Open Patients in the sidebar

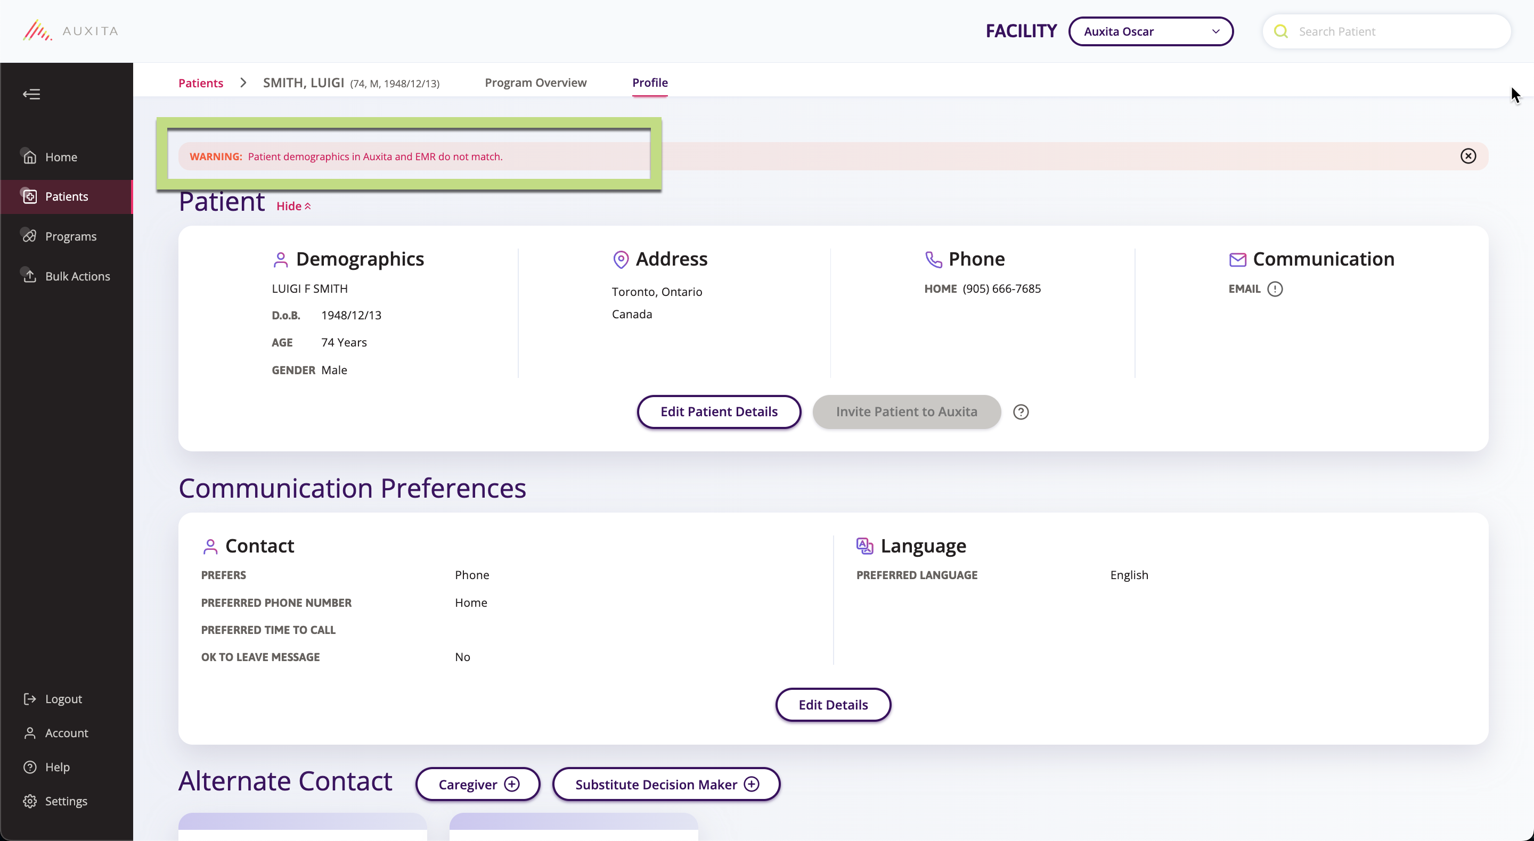click(66, 196)
